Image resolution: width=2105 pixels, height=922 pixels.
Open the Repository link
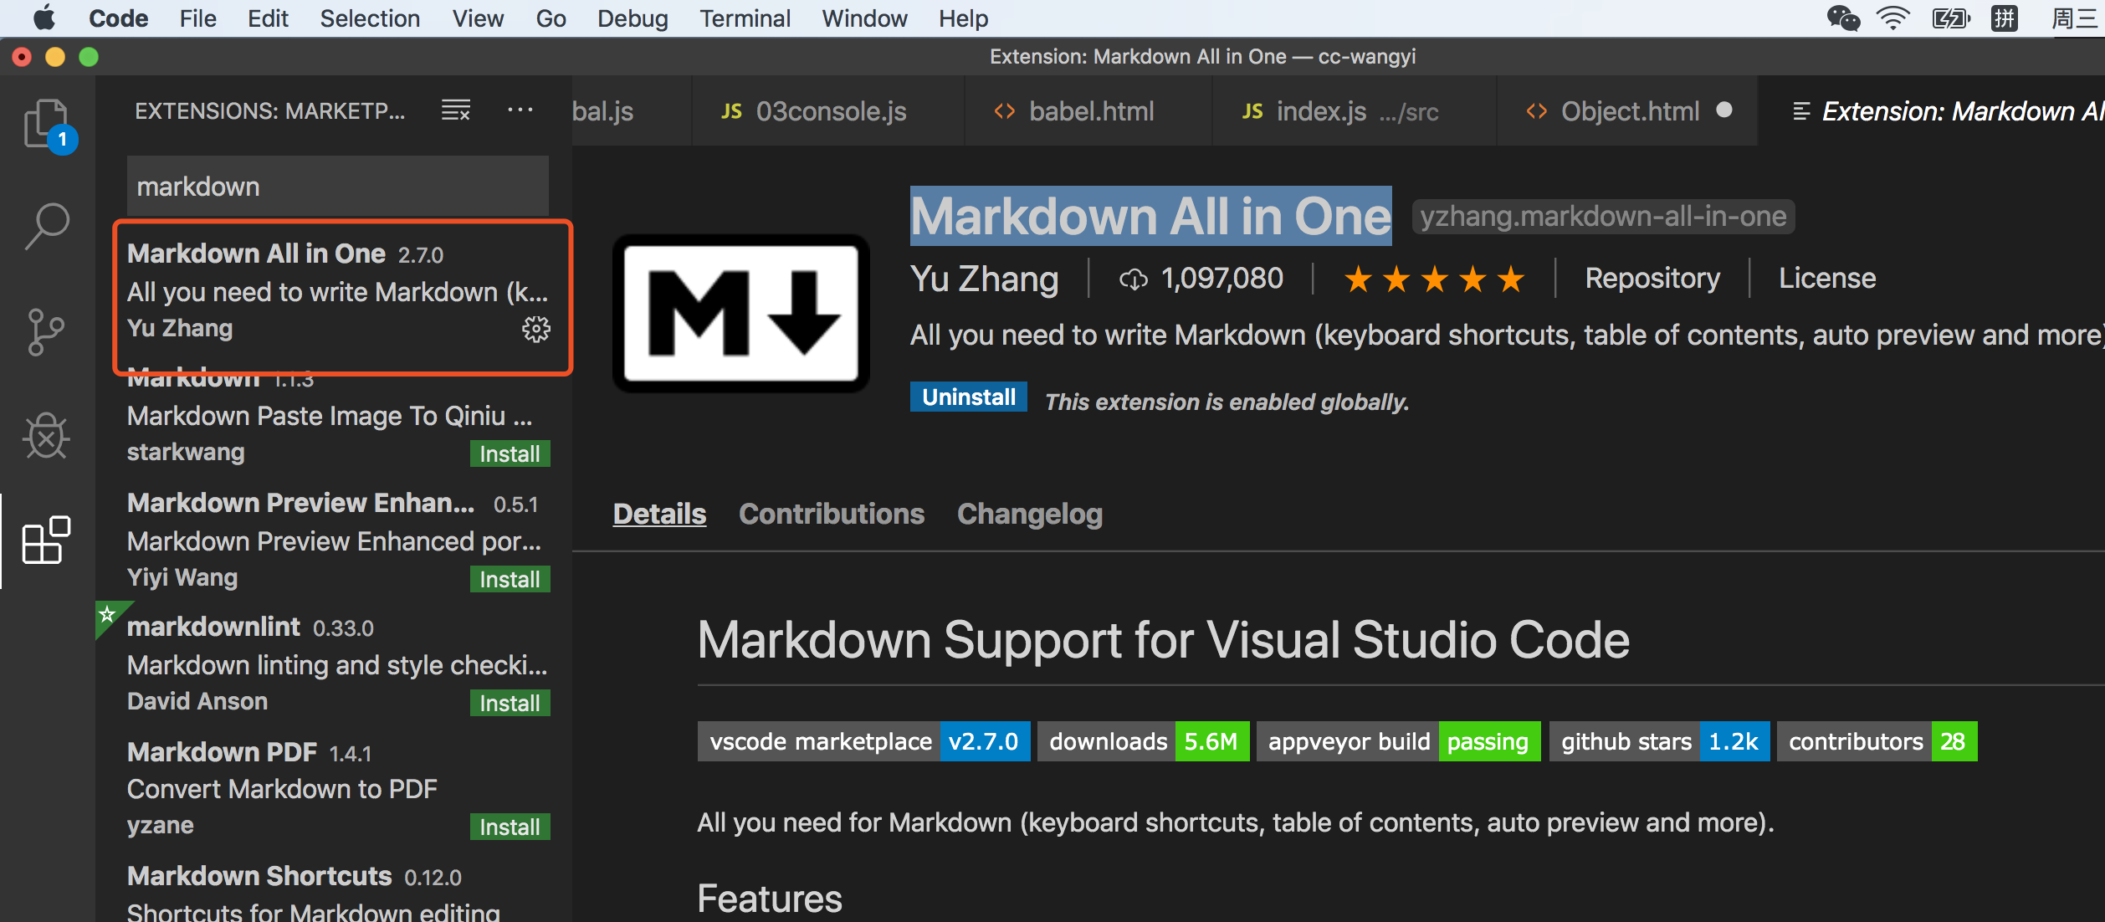(x=1651, y=277)
